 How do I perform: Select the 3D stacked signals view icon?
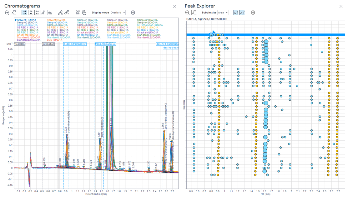pos(50,13)
